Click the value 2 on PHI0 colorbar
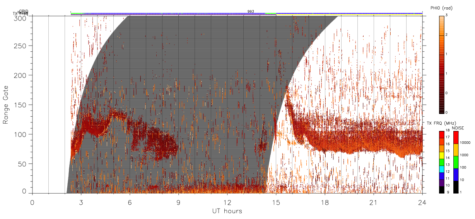This screenshot has height=219, width=475. [446, 35]
